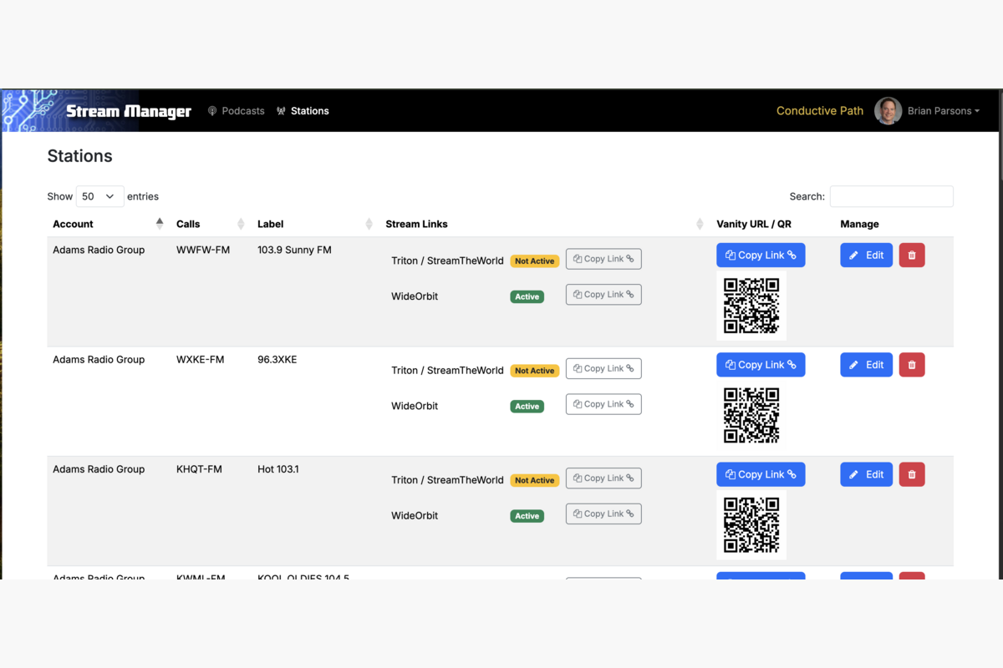
Task: Delete the WWFW-FM station with trash icon
Action: pyautogui.click(x=912, y=256)
